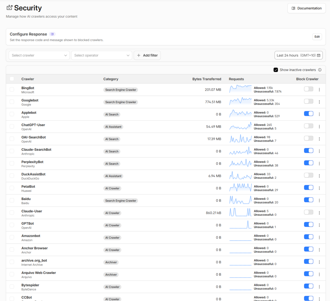Open the three-dot menu for ChatGPT-User
The width and height of the screenshot is (330, 301).
click(x=319, y=127)
